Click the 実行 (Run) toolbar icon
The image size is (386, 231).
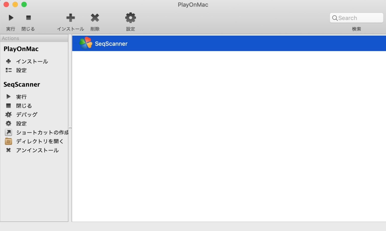(11, 18)
